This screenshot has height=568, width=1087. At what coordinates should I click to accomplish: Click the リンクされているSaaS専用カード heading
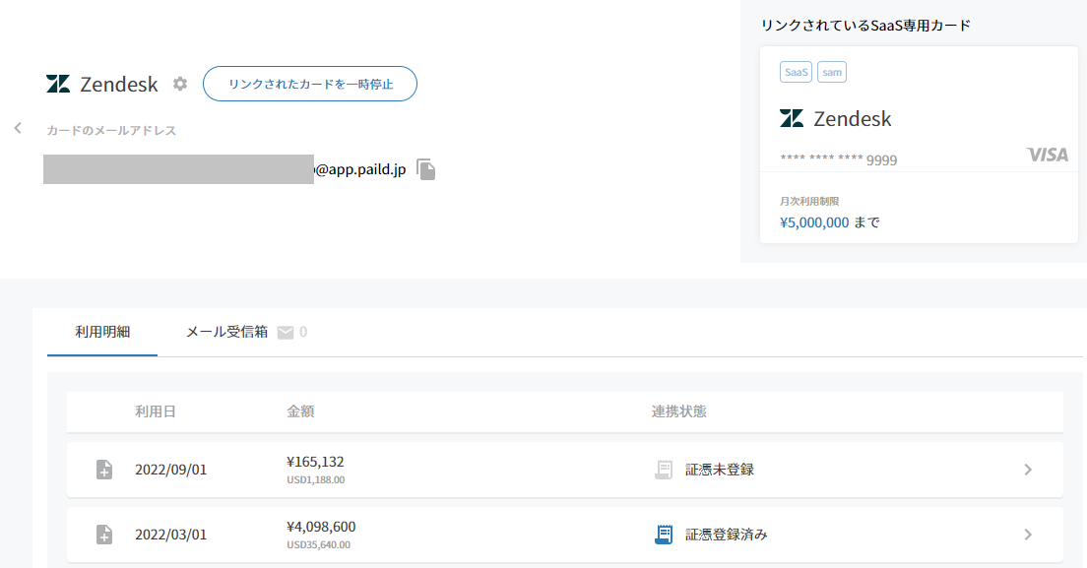point(865,26)
